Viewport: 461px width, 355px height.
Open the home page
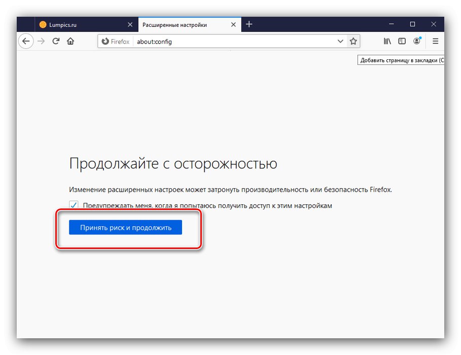click(70, 41)
